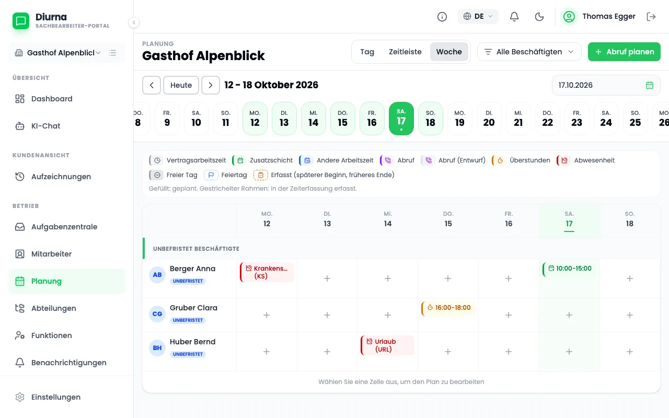
Task: Open Aufgabenzentrale in the sidebar
Action: click(67, 227)
